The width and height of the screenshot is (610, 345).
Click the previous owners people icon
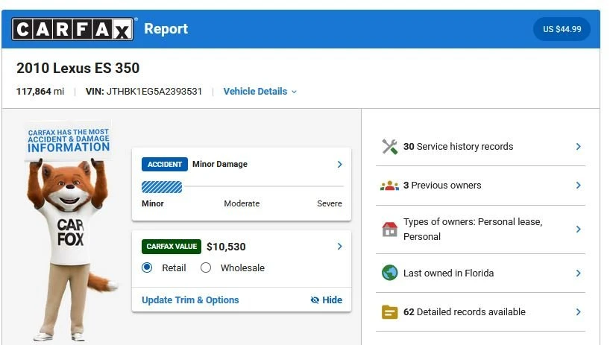[x=389, y=186]
